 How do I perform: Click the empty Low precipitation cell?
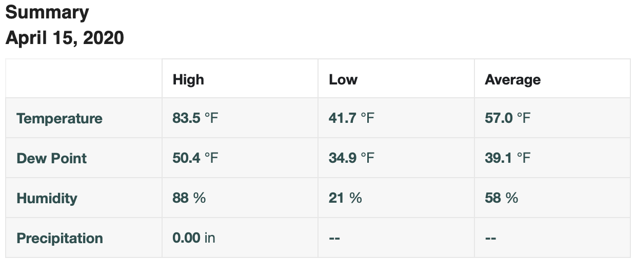(335, 238)
